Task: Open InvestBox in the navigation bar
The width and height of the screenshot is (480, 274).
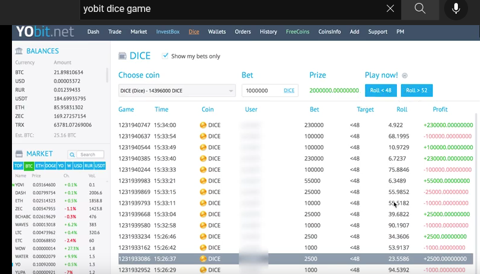Action: 168,32
